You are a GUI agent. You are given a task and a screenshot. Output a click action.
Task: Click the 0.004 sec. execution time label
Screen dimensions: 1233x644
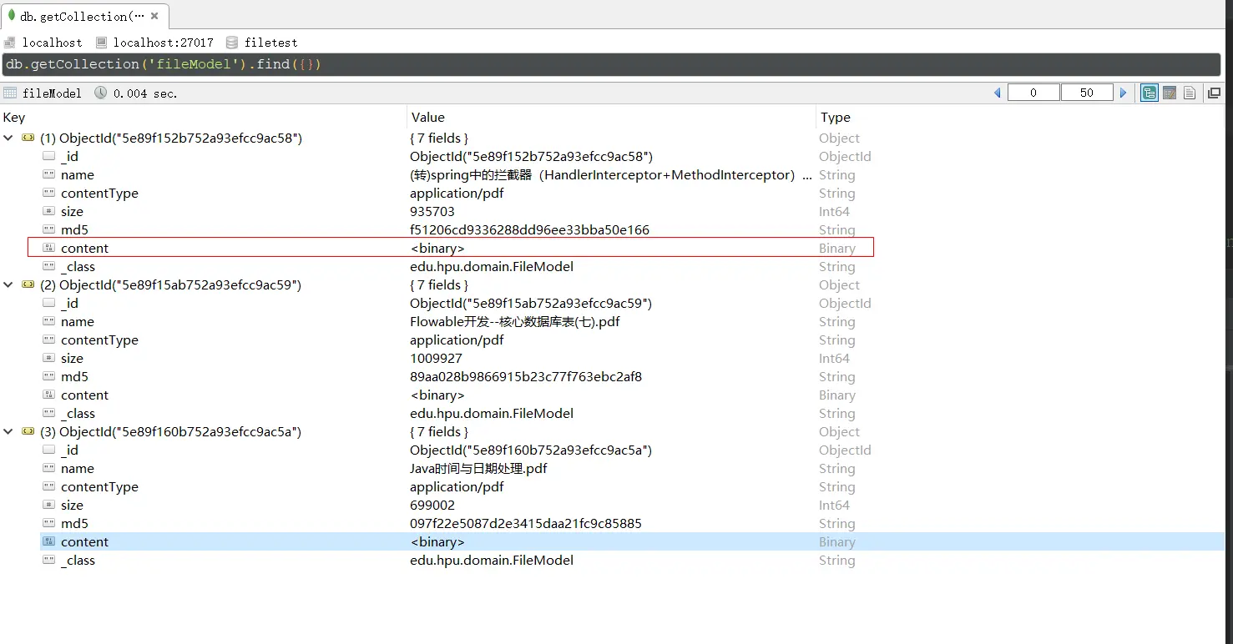(145, 93)
